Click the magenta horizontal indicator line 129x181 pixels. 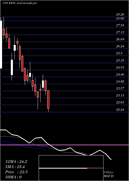click(64, 145)
